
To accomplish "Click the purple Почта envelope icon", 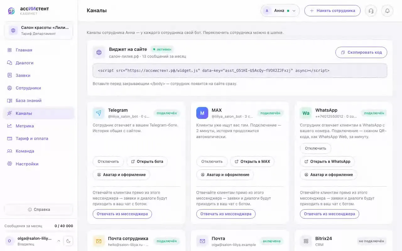I will 202,241.
